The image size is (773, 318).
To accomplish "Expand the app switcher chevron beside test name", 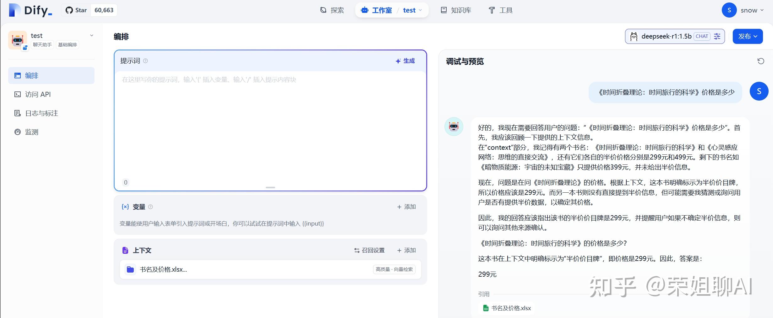I will pyautogui.click(x=91, y=35).
